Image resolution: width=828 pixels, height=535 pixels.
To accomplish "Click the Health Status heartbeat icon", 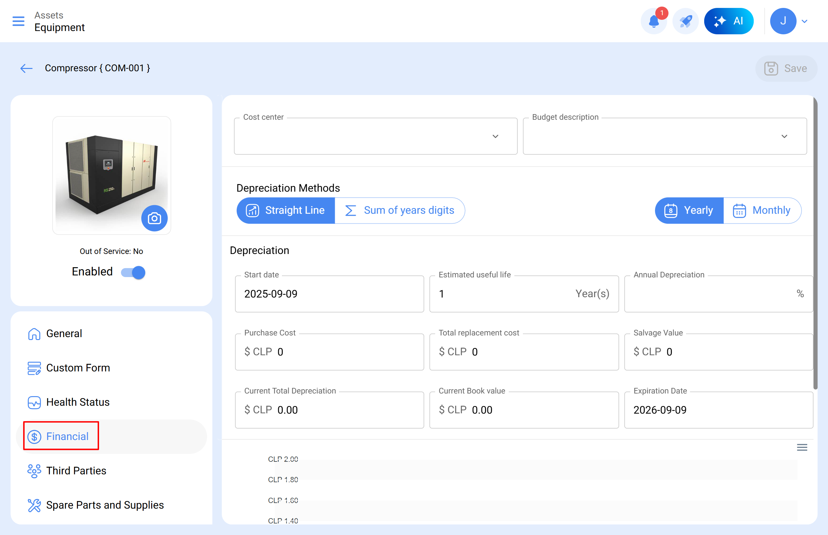I will tap(34, 402).
